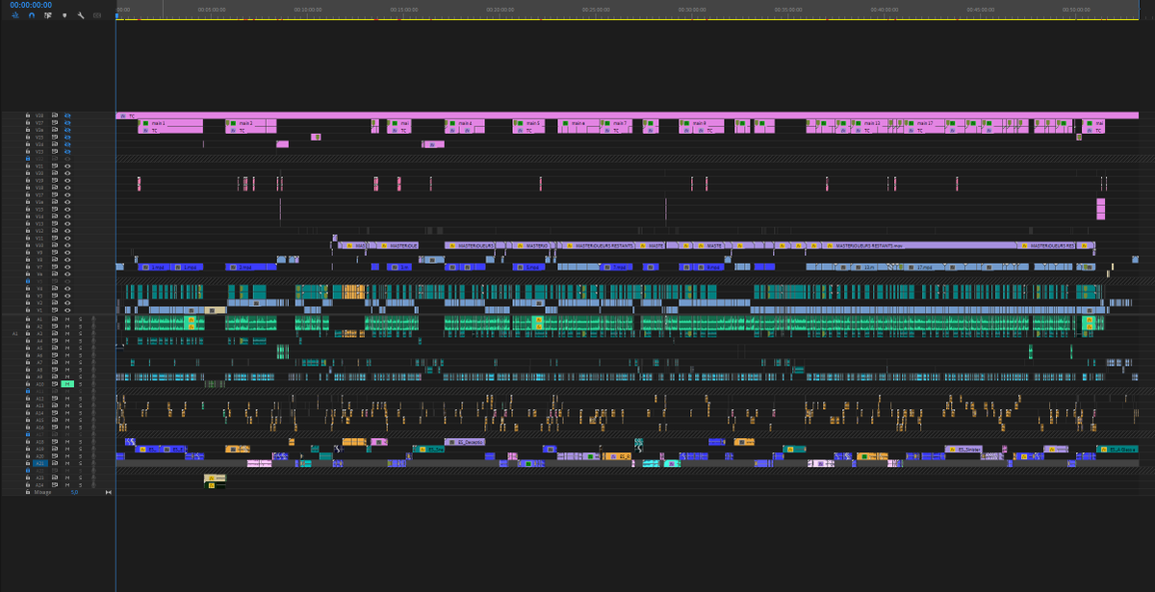The width and height of the screenshot is (1155, 592).
Task: Click the lock icon on track V25
Action: coord(28,137)
